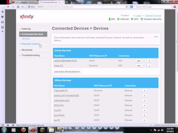This screenshot has height=133, width=178.
Task: Open the Firefox icon in taskbar
Action: 23,130
